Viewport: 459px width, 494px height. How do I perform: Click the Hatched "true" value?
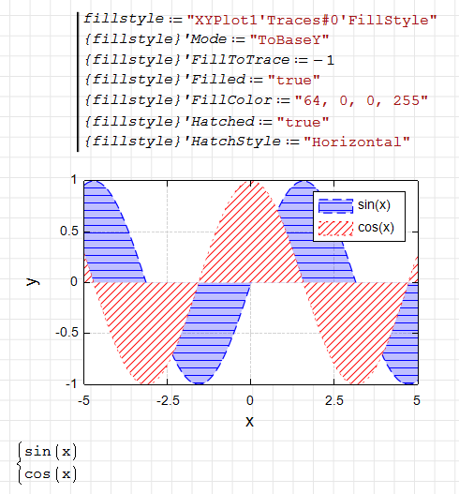303,122
